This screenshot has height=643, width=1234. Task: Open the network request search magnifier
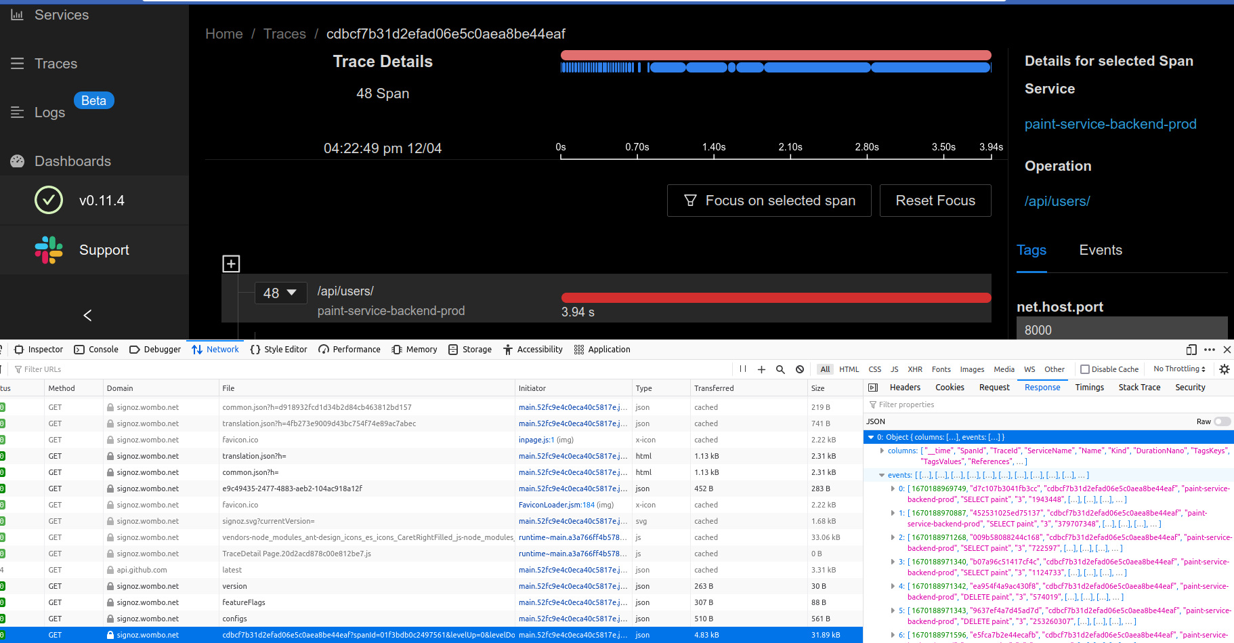780,369
